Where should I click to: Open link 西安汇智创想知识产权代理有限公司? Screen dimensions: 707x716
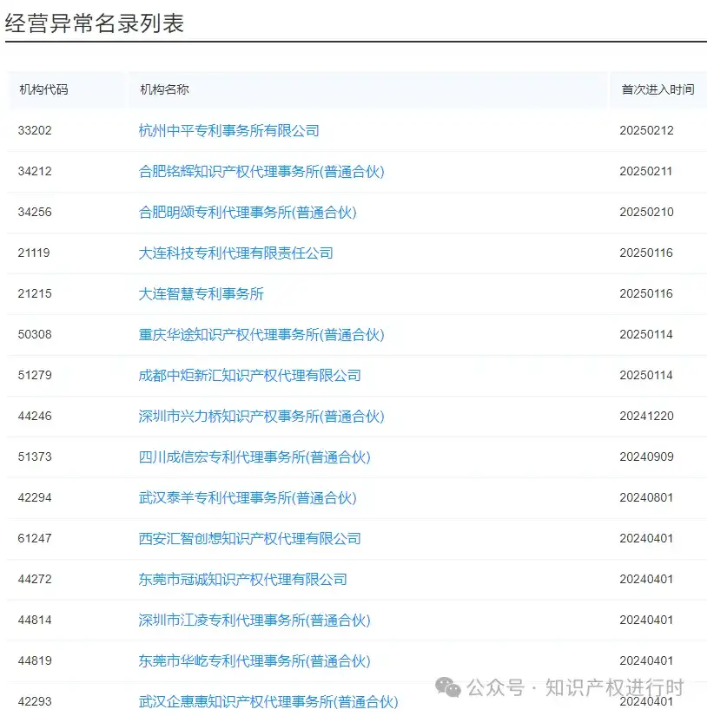tap(249, 538)
